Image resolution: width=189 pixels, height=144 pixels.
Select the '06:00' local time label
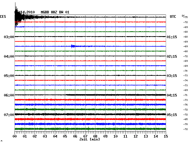pos(9,95)
